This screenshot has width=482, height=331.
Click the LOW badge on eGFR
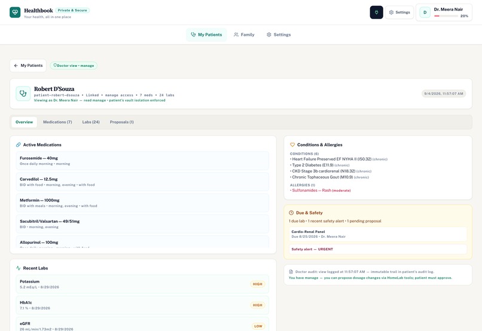click(x=258, y=326)
